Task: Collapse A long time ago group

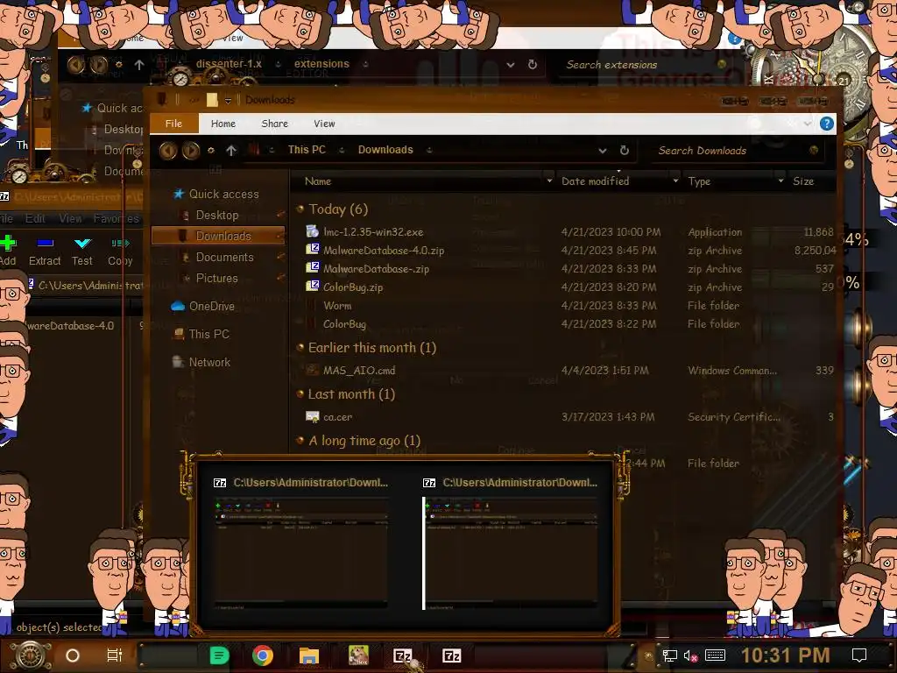Action: pos(300,440)
